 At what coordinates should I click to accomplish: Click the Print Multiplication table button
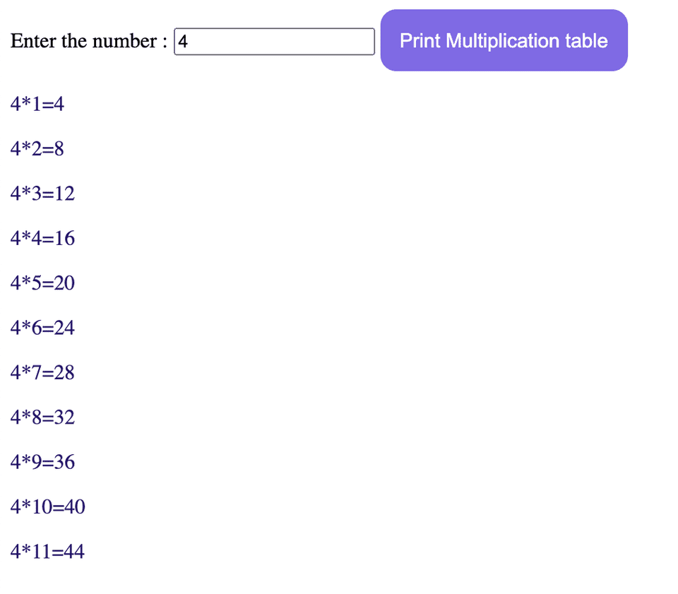pyautogui.click(x=503, y=40)
